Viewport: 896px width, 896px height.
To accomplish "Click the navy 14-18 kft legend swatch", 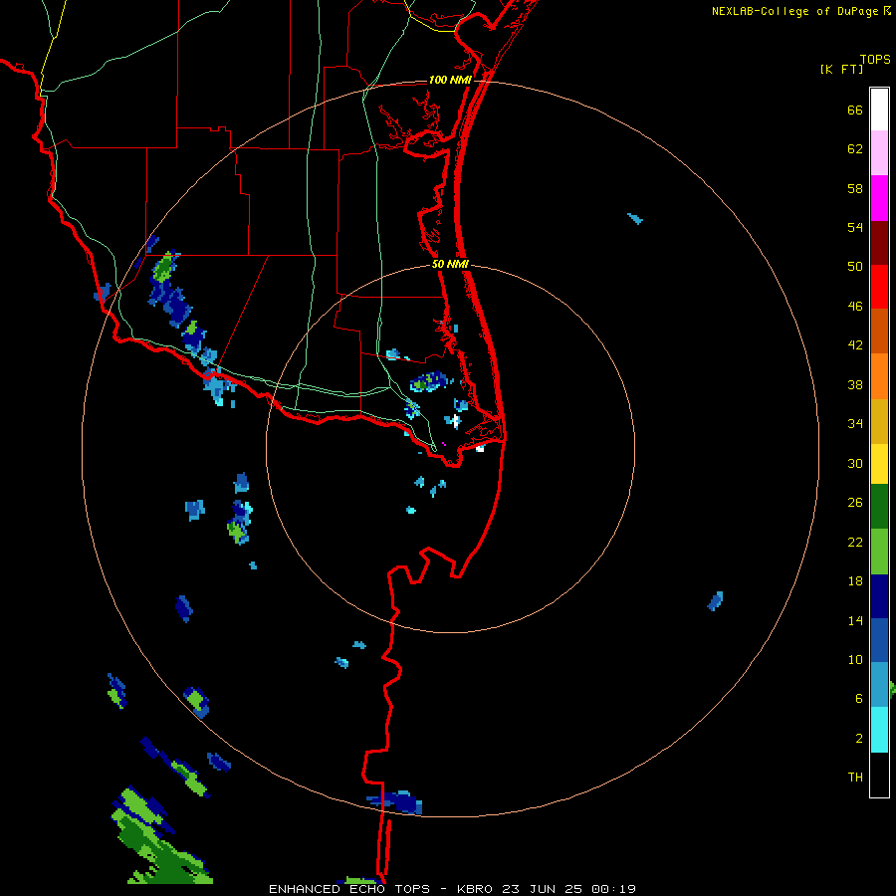I will (x=879, y=596).
